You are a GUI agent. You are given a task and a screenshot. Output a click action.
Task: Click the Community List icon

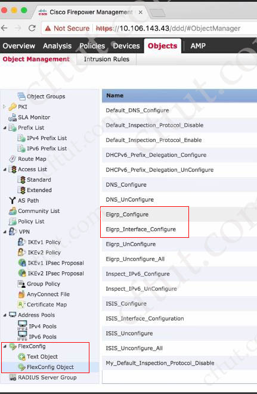click(x=13, y=211)
